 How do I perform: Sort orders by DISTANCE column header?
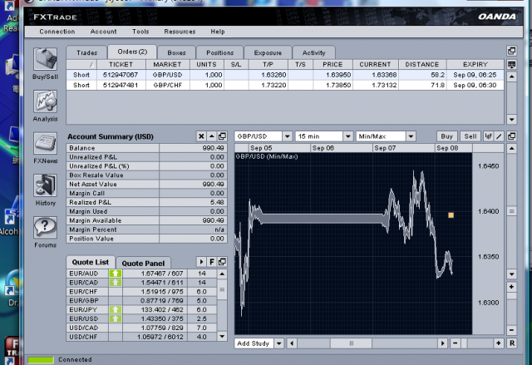[422, 65]
